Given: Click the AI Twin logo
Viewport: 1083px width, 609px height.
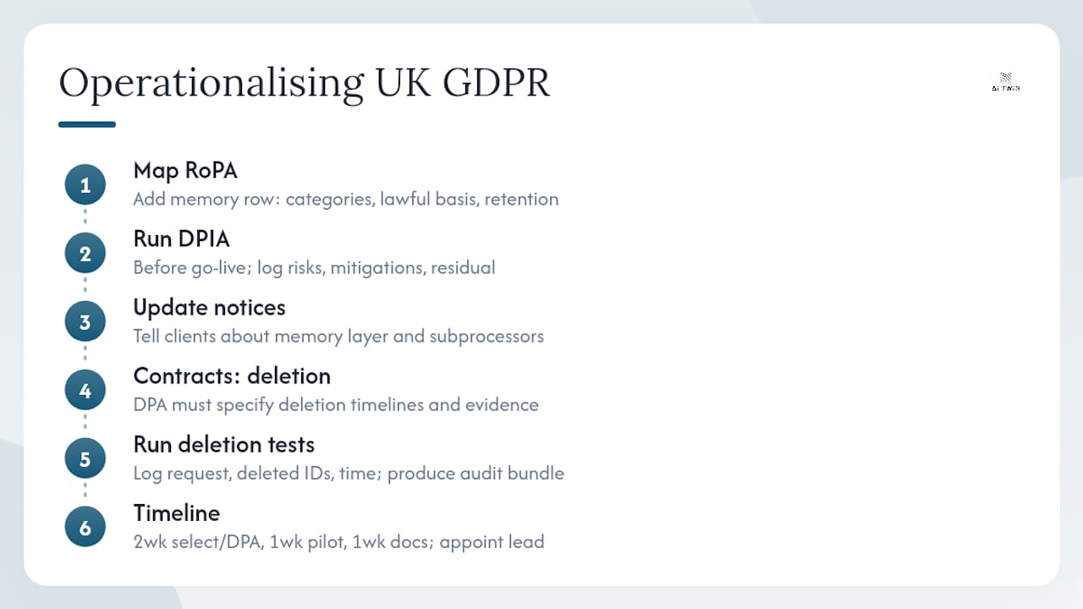Looking at the screenshot, I should pyautogui.click(x=1006, y=82).
